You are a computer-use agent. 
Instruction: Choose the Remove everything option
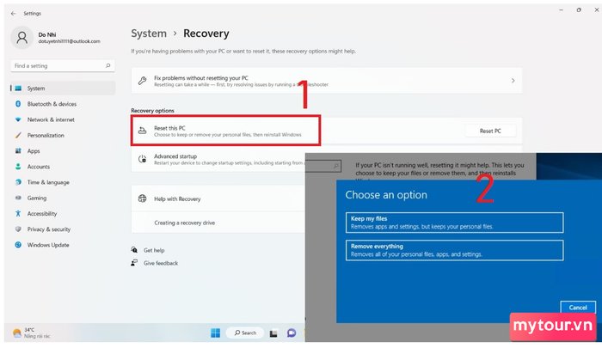point(455,250)
